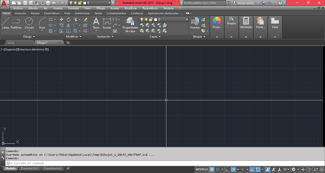Select the Acotar dimension tool
This screenshot has height=173, width=325.
pos(107,23)
